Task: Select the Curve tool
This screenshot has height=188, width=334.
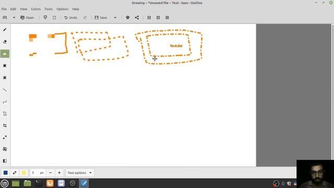Action: [x=5, y=102]
